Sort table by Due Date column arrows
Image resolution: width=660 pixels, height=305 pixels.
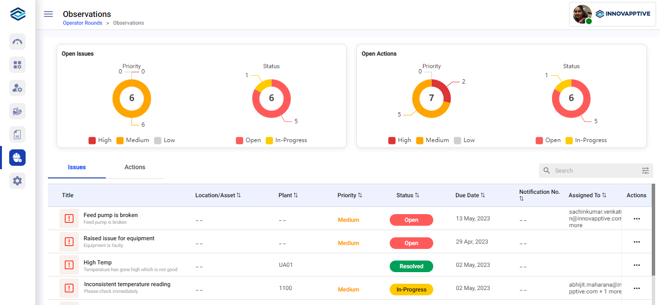coord(483,195)
